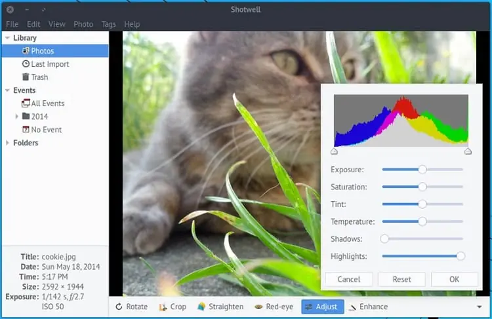Close the Shotwell window
The width and height of the screenshot is (492, 319).
pyautogui.click(x=10, y=10)
